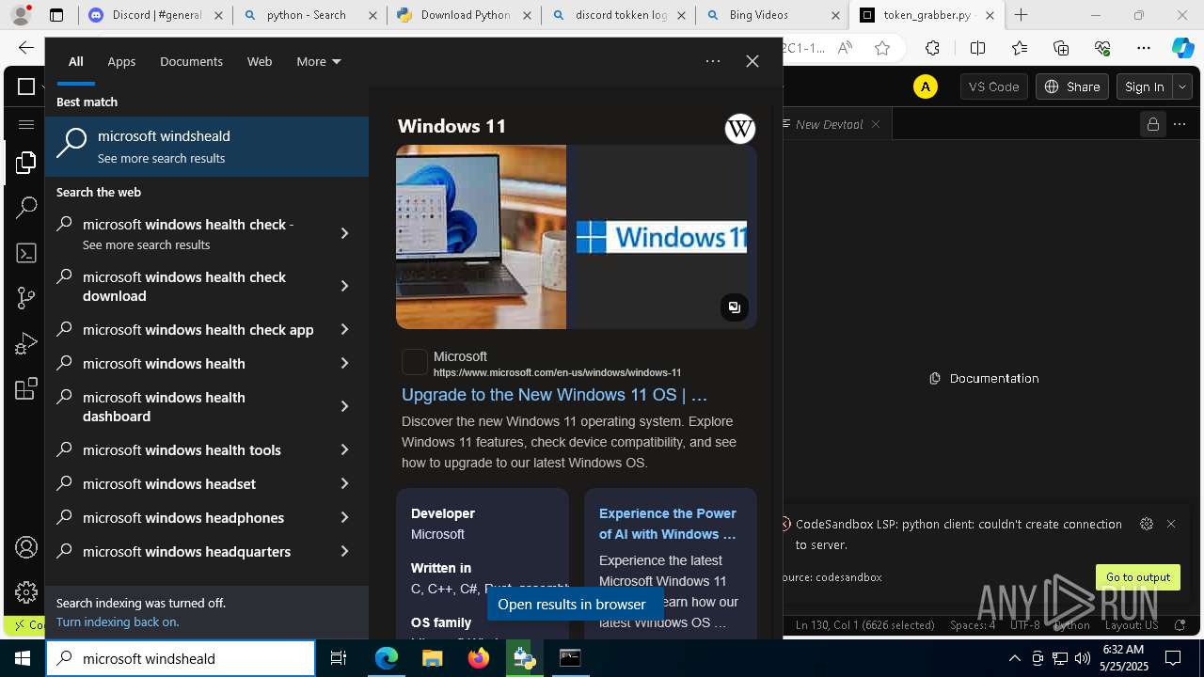Open the Explorer icon in VS Code sidebar
The height and width of the screenshot is (677, 1204).
tap(25, 164)
